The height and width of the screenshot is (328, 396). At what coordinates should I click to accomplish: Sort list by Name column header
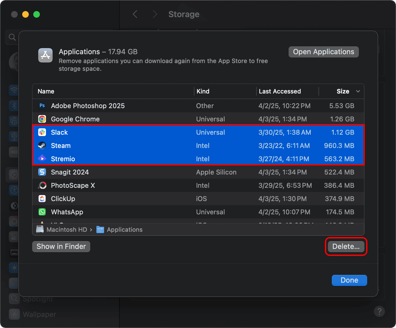point(46,91)
